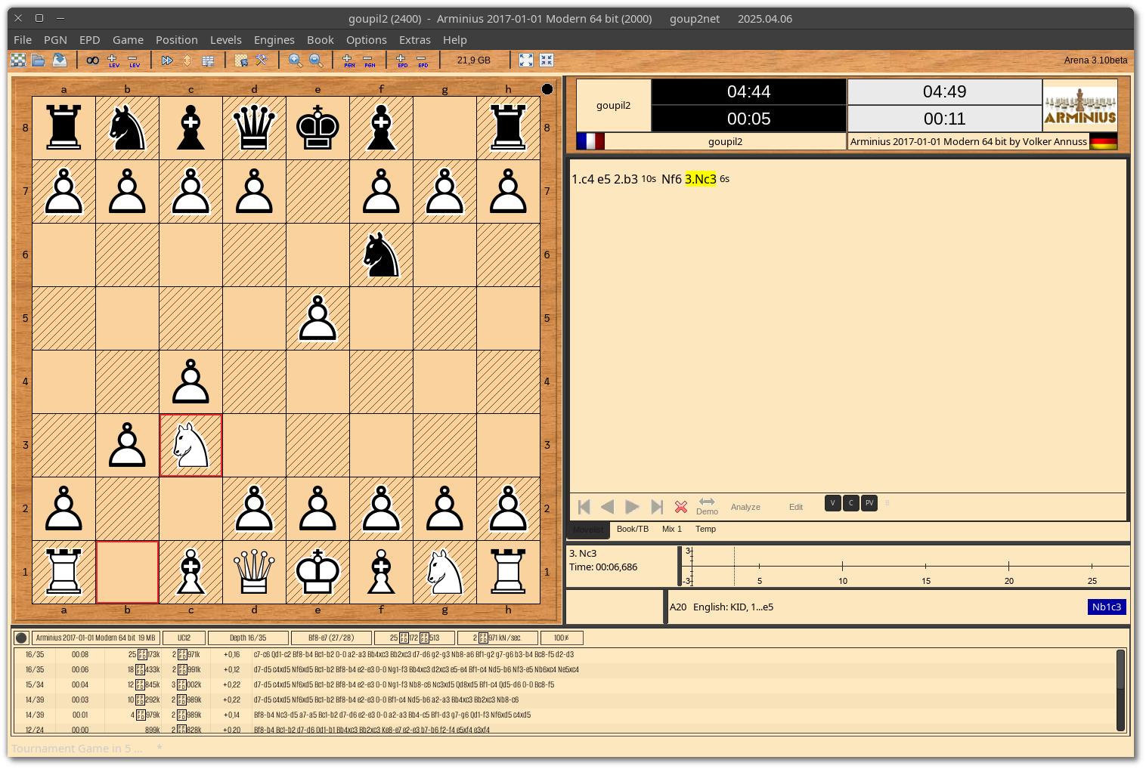Click the Analyze button
1146x769 pixels.
coord(745,507)
